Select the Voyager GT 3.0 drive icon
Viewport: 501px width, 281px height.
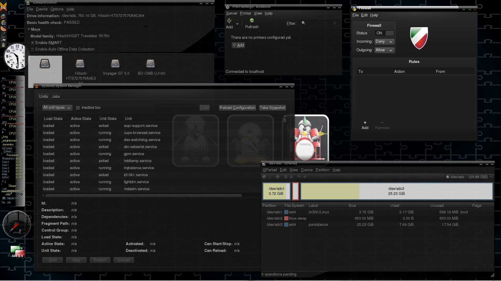115,64
